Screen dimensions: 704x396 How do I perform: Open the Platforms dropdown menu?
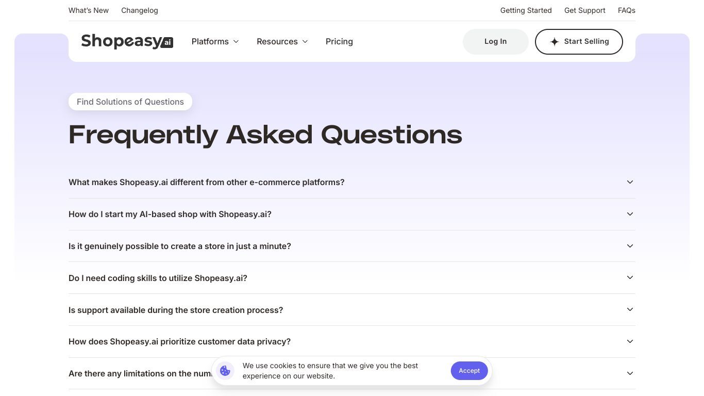point(215,41)
